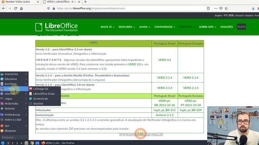The height and width of the screenshot is (145, 259).
Task: Expand the DESCUBRA dropdown menu
Action: coord(127,27)
